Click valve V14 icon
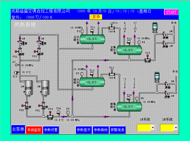Image resolution: width=190 pixels, height=141 pixels. click(50, 115)
